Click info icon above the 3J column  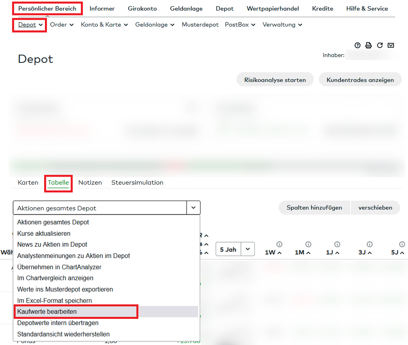[370, 244]
